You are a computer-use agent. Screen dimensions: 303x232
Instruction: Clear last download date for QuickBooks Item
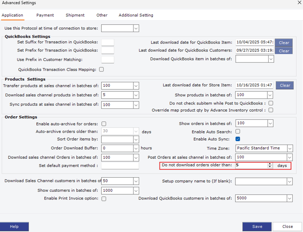pyautogui.click(x=284, y=43)
